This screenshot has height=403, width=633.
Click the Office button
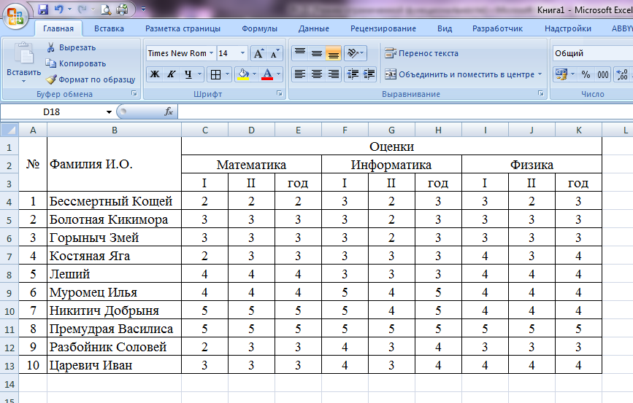tap(15, 15)
